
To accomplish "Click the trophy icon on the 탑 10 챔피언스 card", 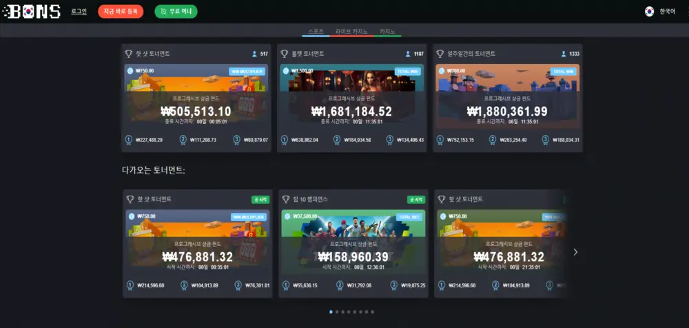I will point(285,199).
